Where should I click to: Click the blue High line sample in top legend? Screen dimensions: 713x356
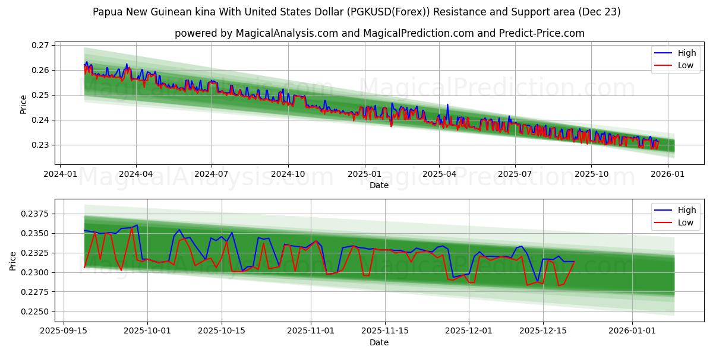[x=664, y=53]
